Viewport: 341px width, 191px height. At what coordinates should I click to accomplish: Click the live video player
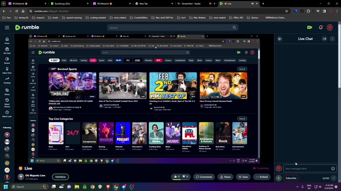point(144,98)
